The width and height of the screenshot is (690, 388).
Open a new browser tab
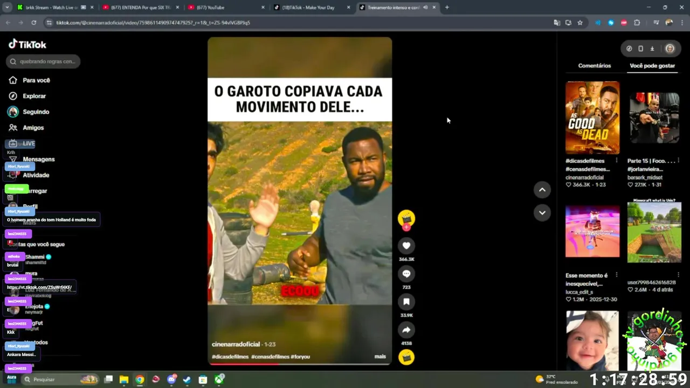(447, 8)
